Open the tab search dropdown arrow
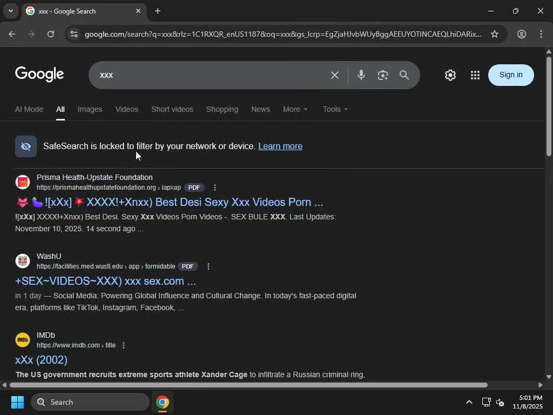This screenshot has height=415, width=553. pyautogui.click(x=11, y=11)
